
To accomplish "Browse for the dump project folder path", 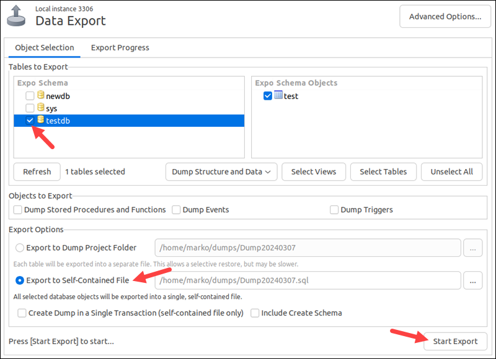I will tap(473, 248).
